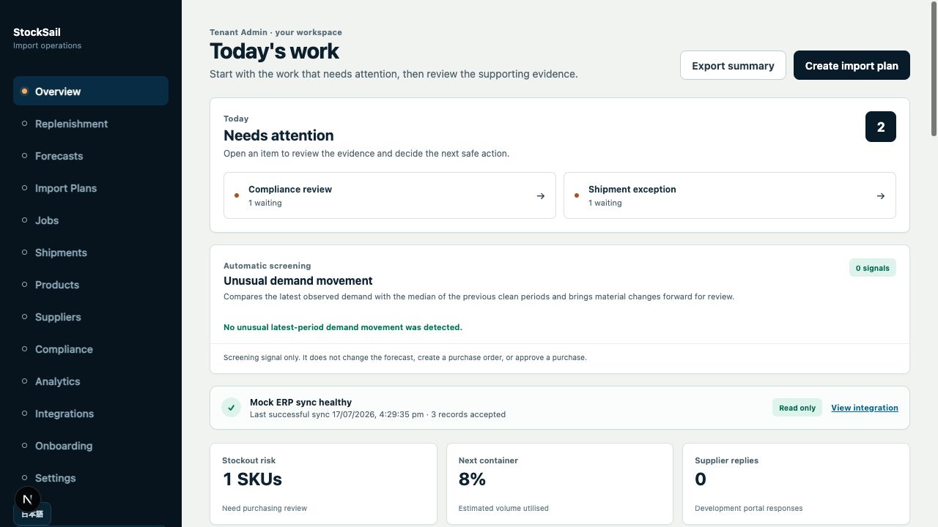Click the Overview orange bullet icon
Image resolution: width=938 pixels, height=527 pixels.
tap(24, 91)
